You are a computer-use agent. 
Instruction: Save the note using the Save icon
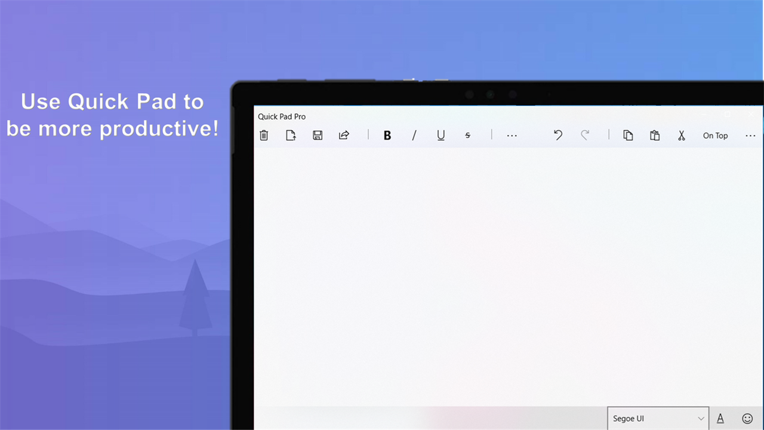317,136
